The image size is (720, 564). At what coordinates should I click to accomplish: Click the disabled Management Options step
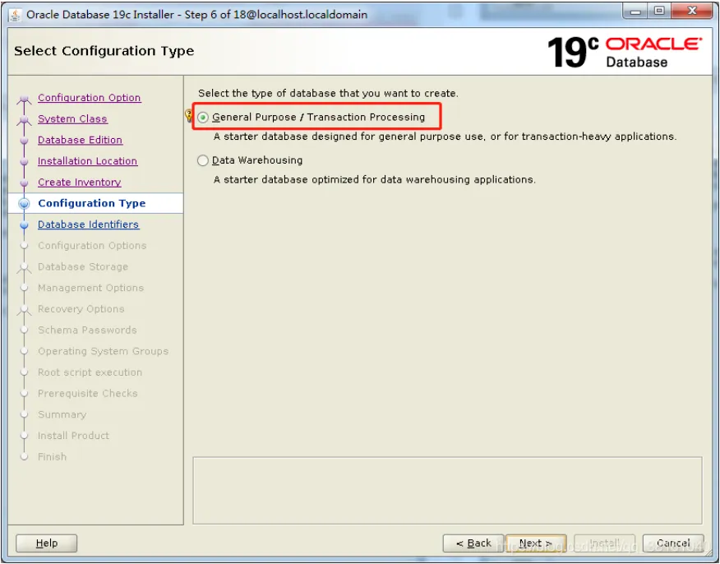pyautogui.click(x=91, y=288)
